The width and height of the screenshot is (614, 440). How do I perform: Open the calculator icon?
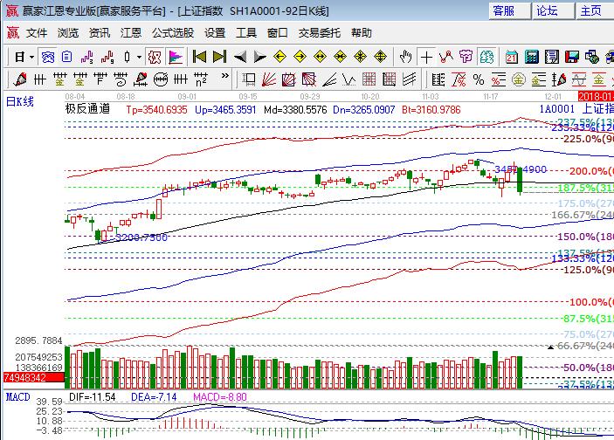pos(531,57)
